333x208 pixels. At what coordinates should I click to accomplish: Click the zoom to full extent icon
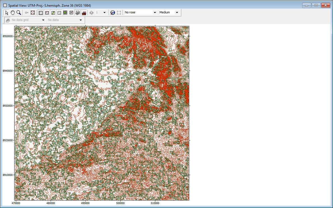33,13
